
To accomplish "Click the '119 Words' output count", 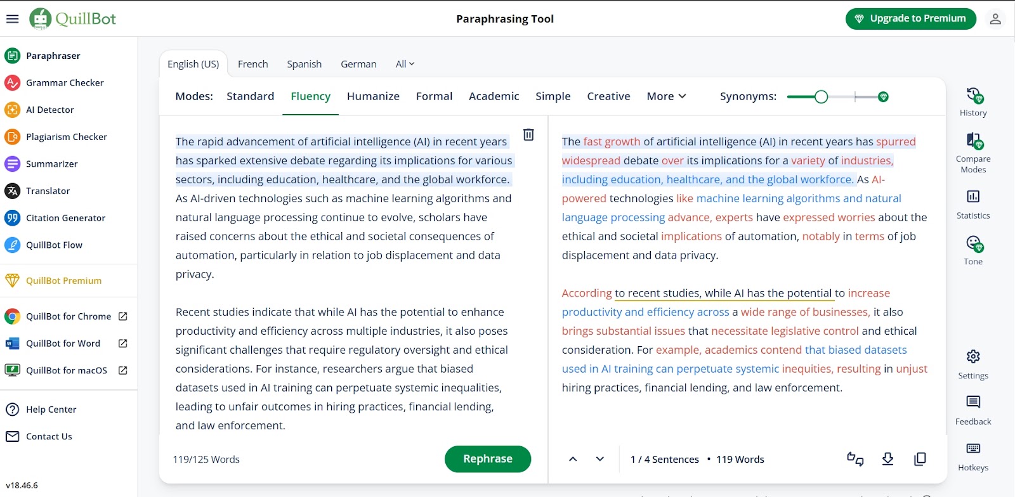I will (x=740, y=460).
